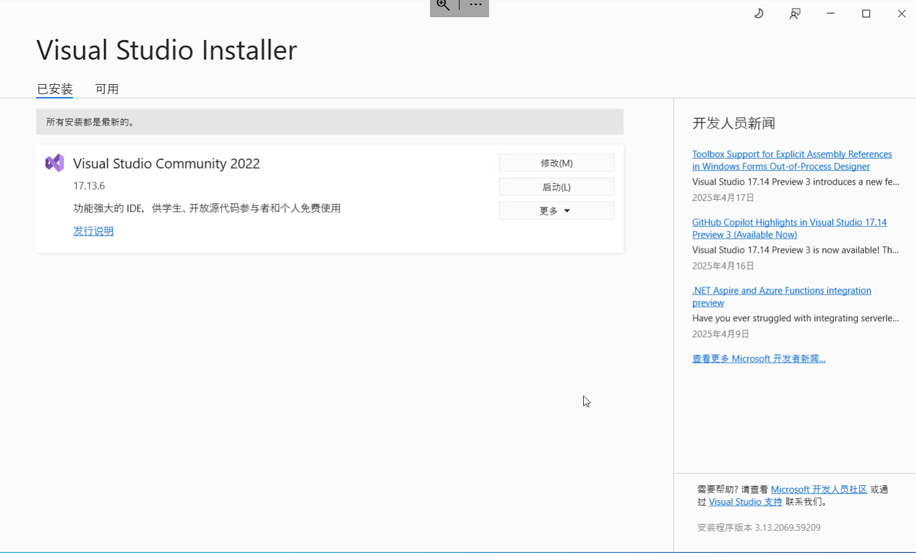The width and height of the screenshot is (916, 553).
Task: Open the three-dots overlay menu at top
Action: (476, 6)
